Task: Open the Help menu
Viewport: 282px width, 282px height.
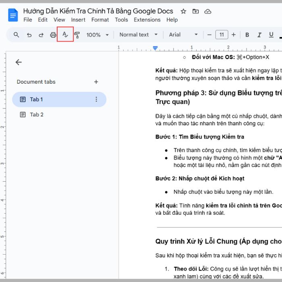Action: pyautogui.click(x=172, y=20)
